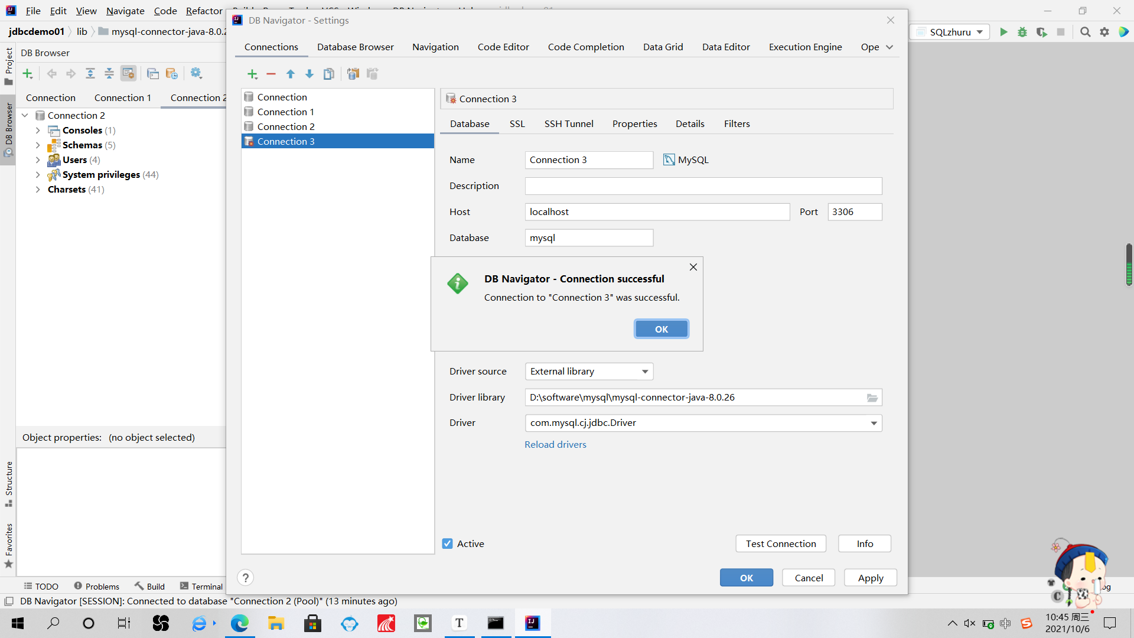
Task: Start debugging with the bug icon
Action: pyautogui.click(x=1022, y=32)
